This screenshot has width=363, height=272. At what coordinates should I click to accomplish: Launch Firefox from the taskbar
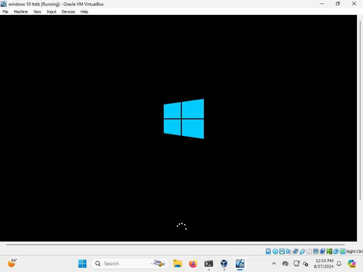pos(193,263)
